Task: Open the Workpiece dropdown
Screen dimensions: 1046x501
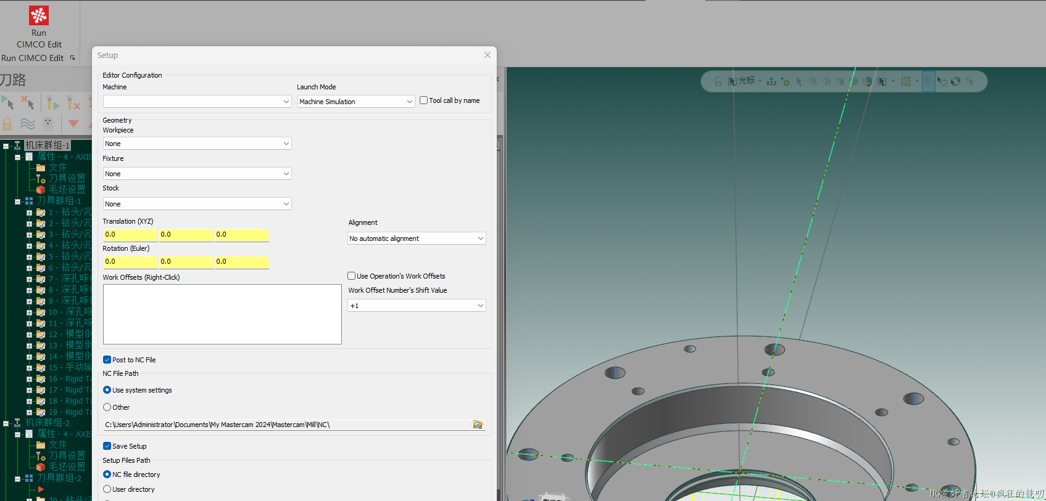Action: (x=197, y=144)
